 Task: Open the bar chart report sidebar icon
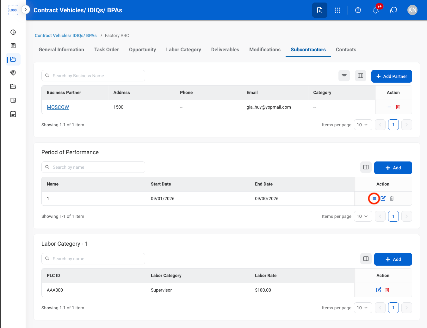(x=13, y=100)
